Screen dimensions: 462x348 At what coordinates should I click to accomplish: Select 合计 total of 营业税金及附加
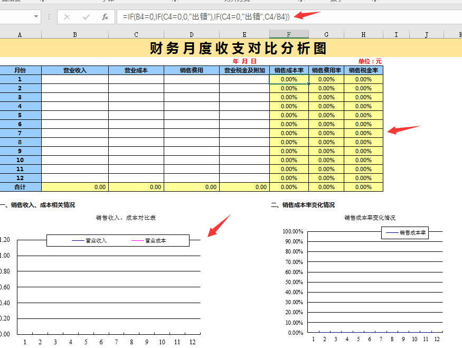244,187
